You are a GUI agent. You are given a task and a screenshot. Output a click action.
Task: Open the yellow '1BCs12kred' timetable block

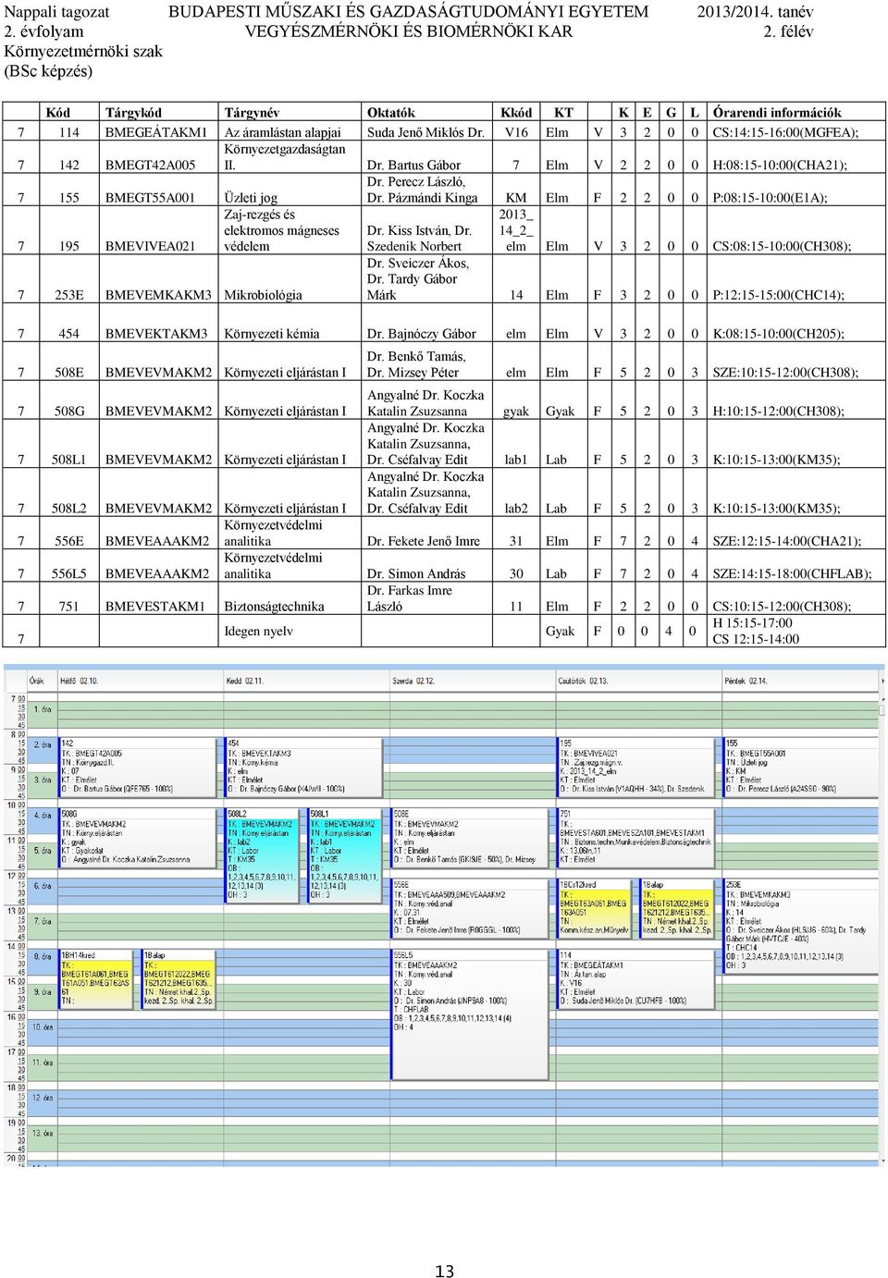click(x=594, y=908)
